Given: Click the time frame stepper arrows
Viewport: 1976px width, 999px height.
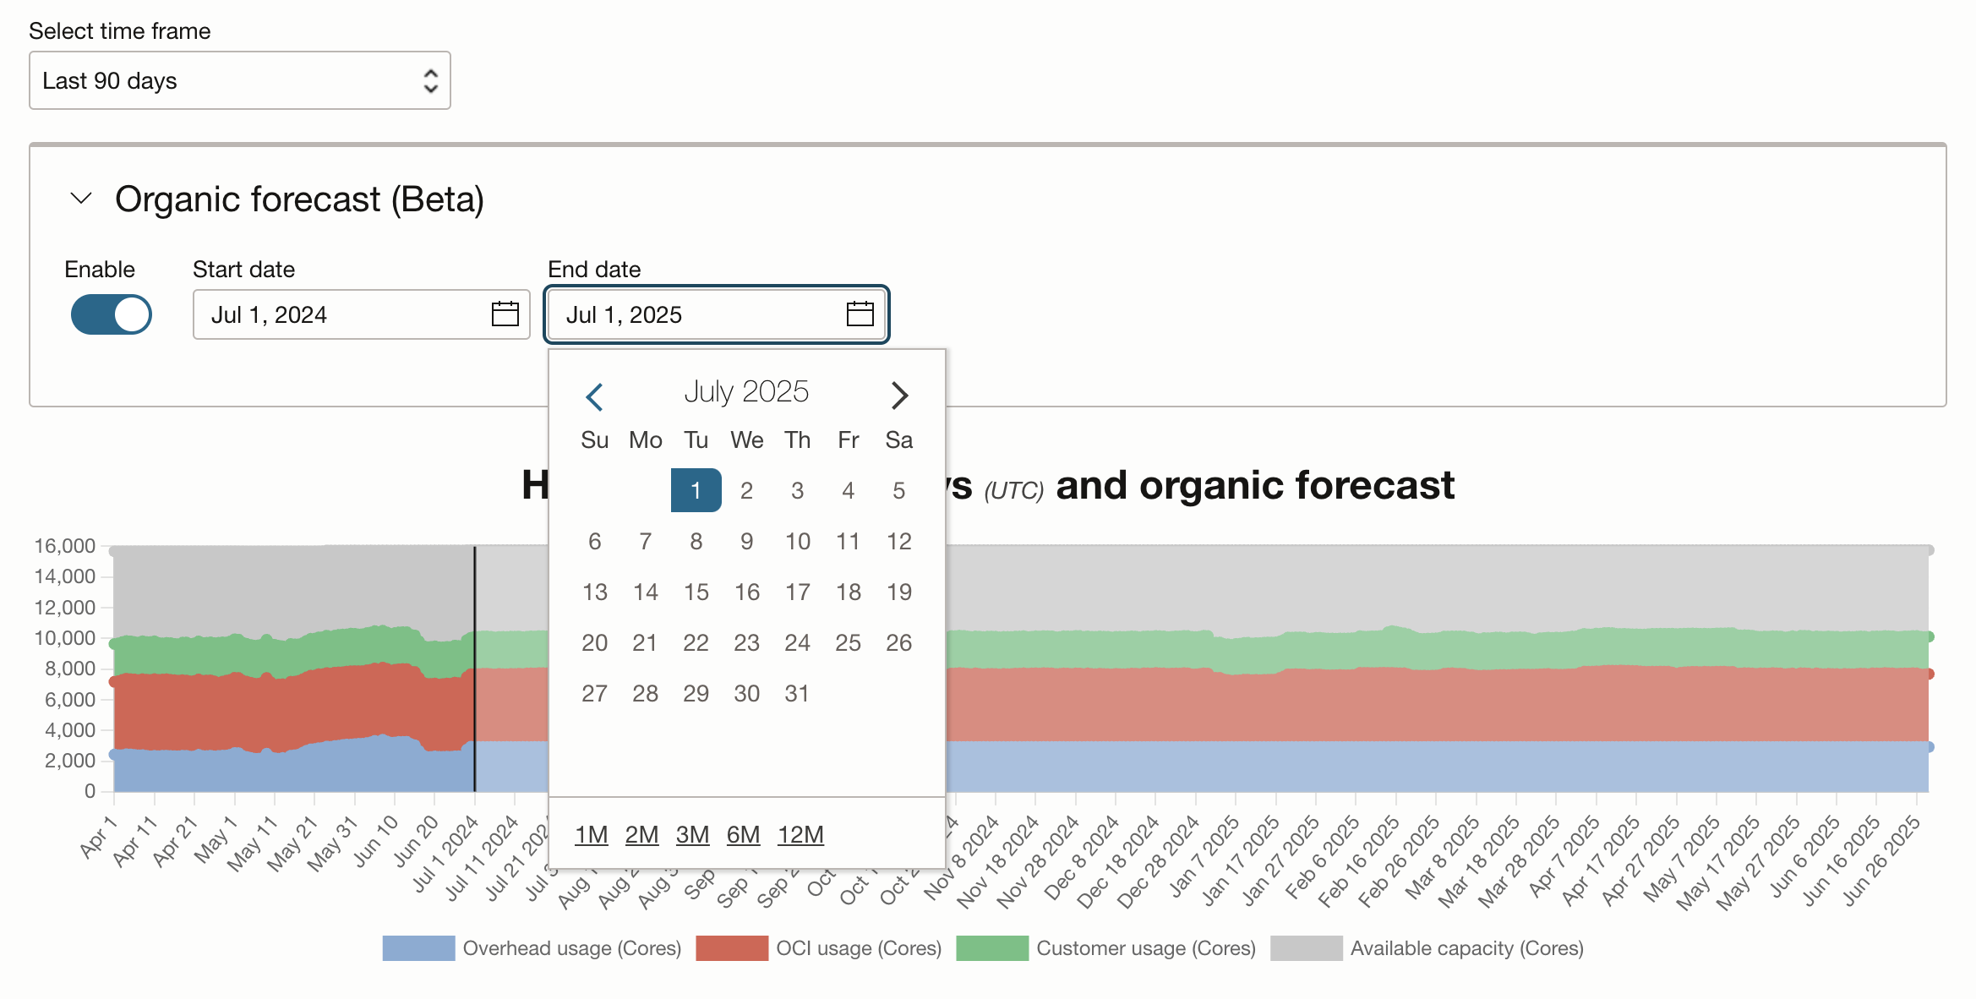Looking at the screenshot, I should 430,80.
